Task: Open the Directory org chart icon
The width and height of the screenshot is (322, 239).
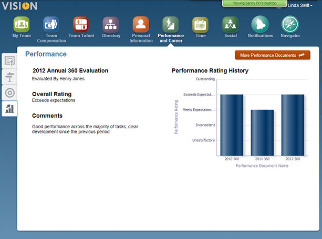Action: coord(111,24)
